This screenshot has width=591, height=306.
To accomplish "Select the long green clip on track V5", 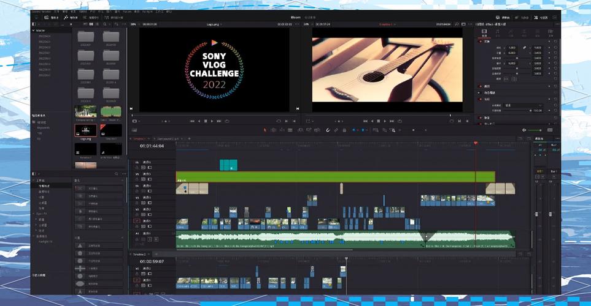I will [335, 177].
